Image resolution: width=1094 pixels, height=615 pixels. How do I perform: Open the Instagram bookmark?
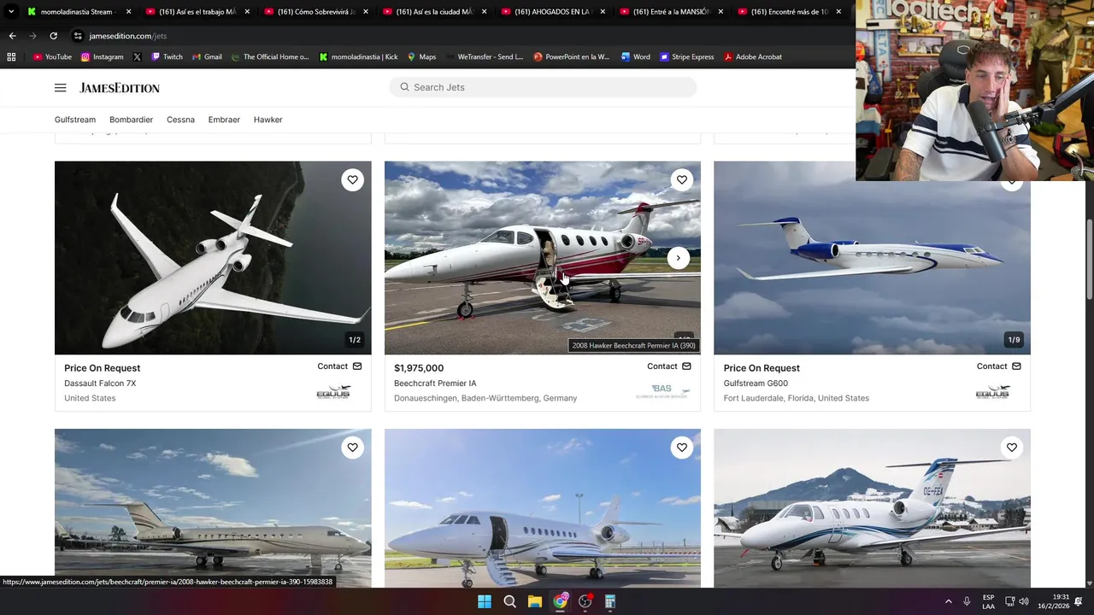[102, 57]
